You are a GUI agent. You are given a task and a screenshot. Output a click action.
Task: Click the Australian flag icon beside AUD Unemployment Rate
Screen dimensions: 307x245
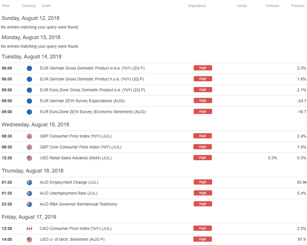click(x=29, y=193)
